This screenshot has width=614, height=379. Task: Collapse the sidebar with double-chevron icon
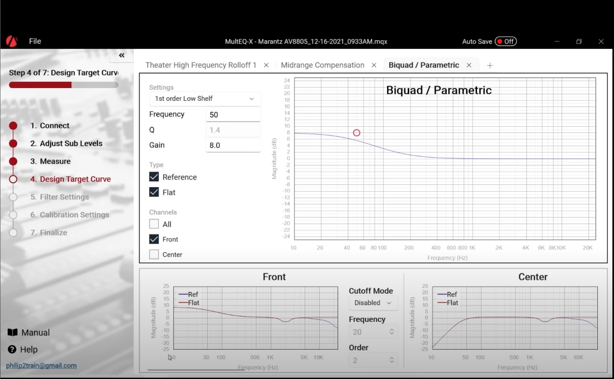pos(122,55)
